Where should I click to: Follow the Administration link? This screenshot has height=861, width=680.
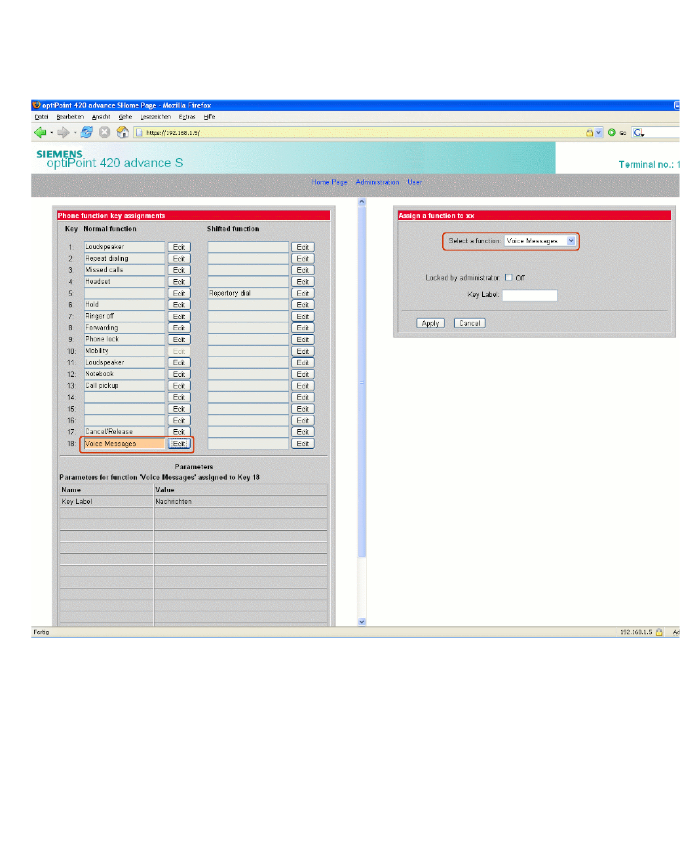pyautogui.click(x=377, y=182)
